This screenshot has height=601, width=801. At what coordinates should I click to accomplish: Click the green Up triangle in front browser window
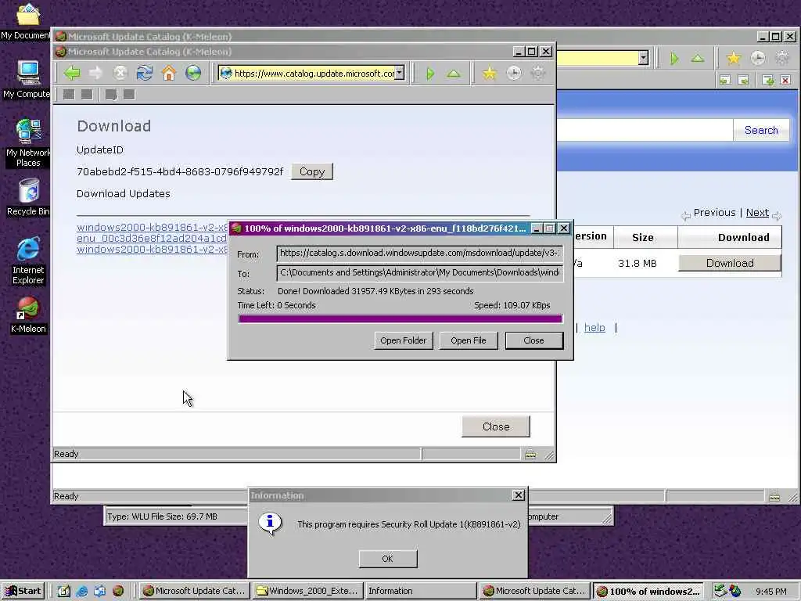453,74
